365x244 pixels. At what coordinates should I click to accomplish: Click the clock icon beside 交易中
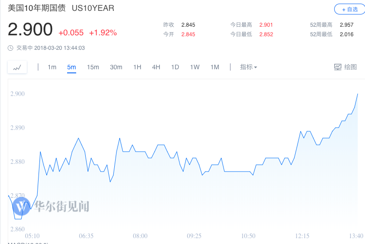(x=10, y=48)
